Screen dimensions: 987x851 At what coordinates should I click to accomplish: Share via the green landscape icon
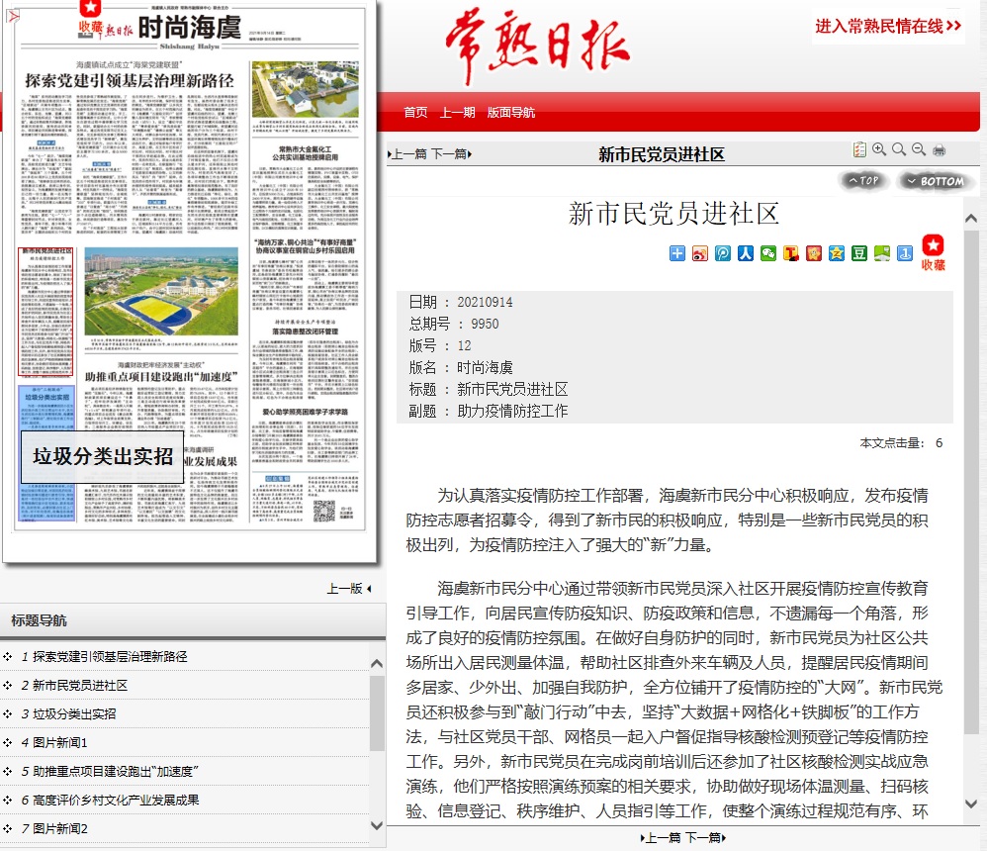(x=882, y=253)
